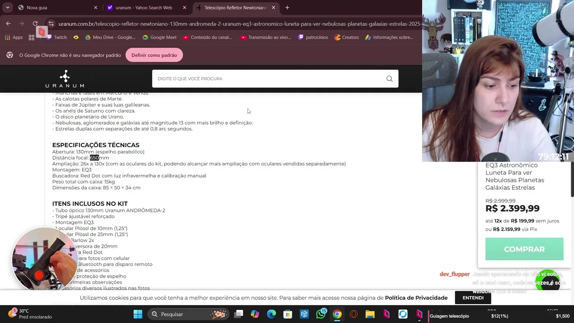The height and width of the screenshot is (323, 574).
Task: Click the Montagem: EQ3 specification line
Action: click(72, 170)
